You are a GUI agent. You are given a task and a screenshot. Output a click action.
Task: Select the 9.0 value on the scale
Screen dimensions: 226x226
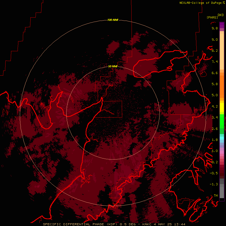pos(215,39)
